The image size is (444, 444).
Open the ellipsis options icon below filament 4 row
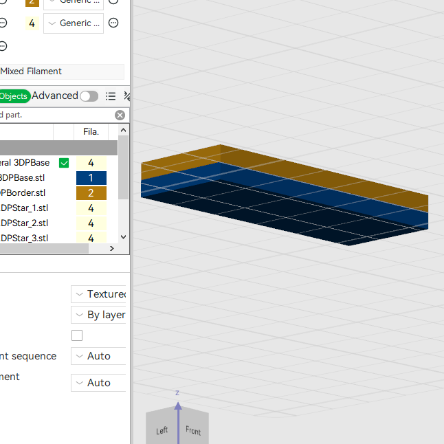coord(3,46)
